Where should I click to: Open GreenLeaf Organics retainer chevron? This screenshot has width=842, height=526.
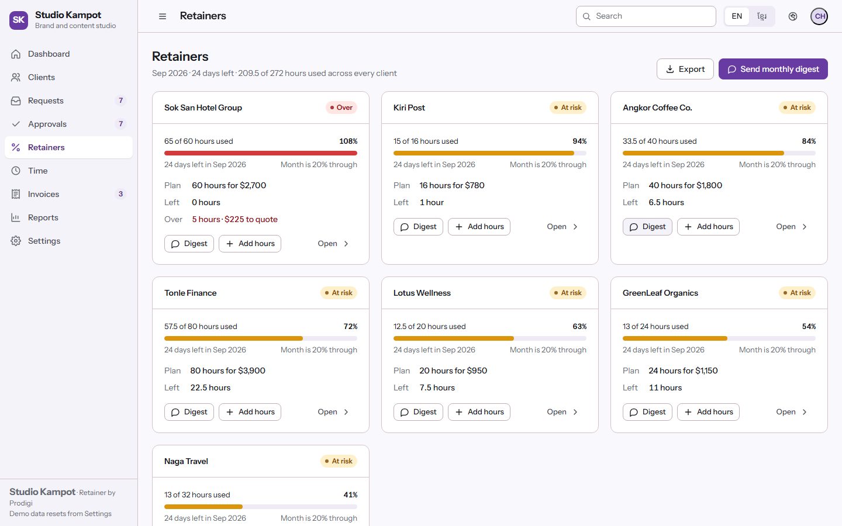(805, 412)
